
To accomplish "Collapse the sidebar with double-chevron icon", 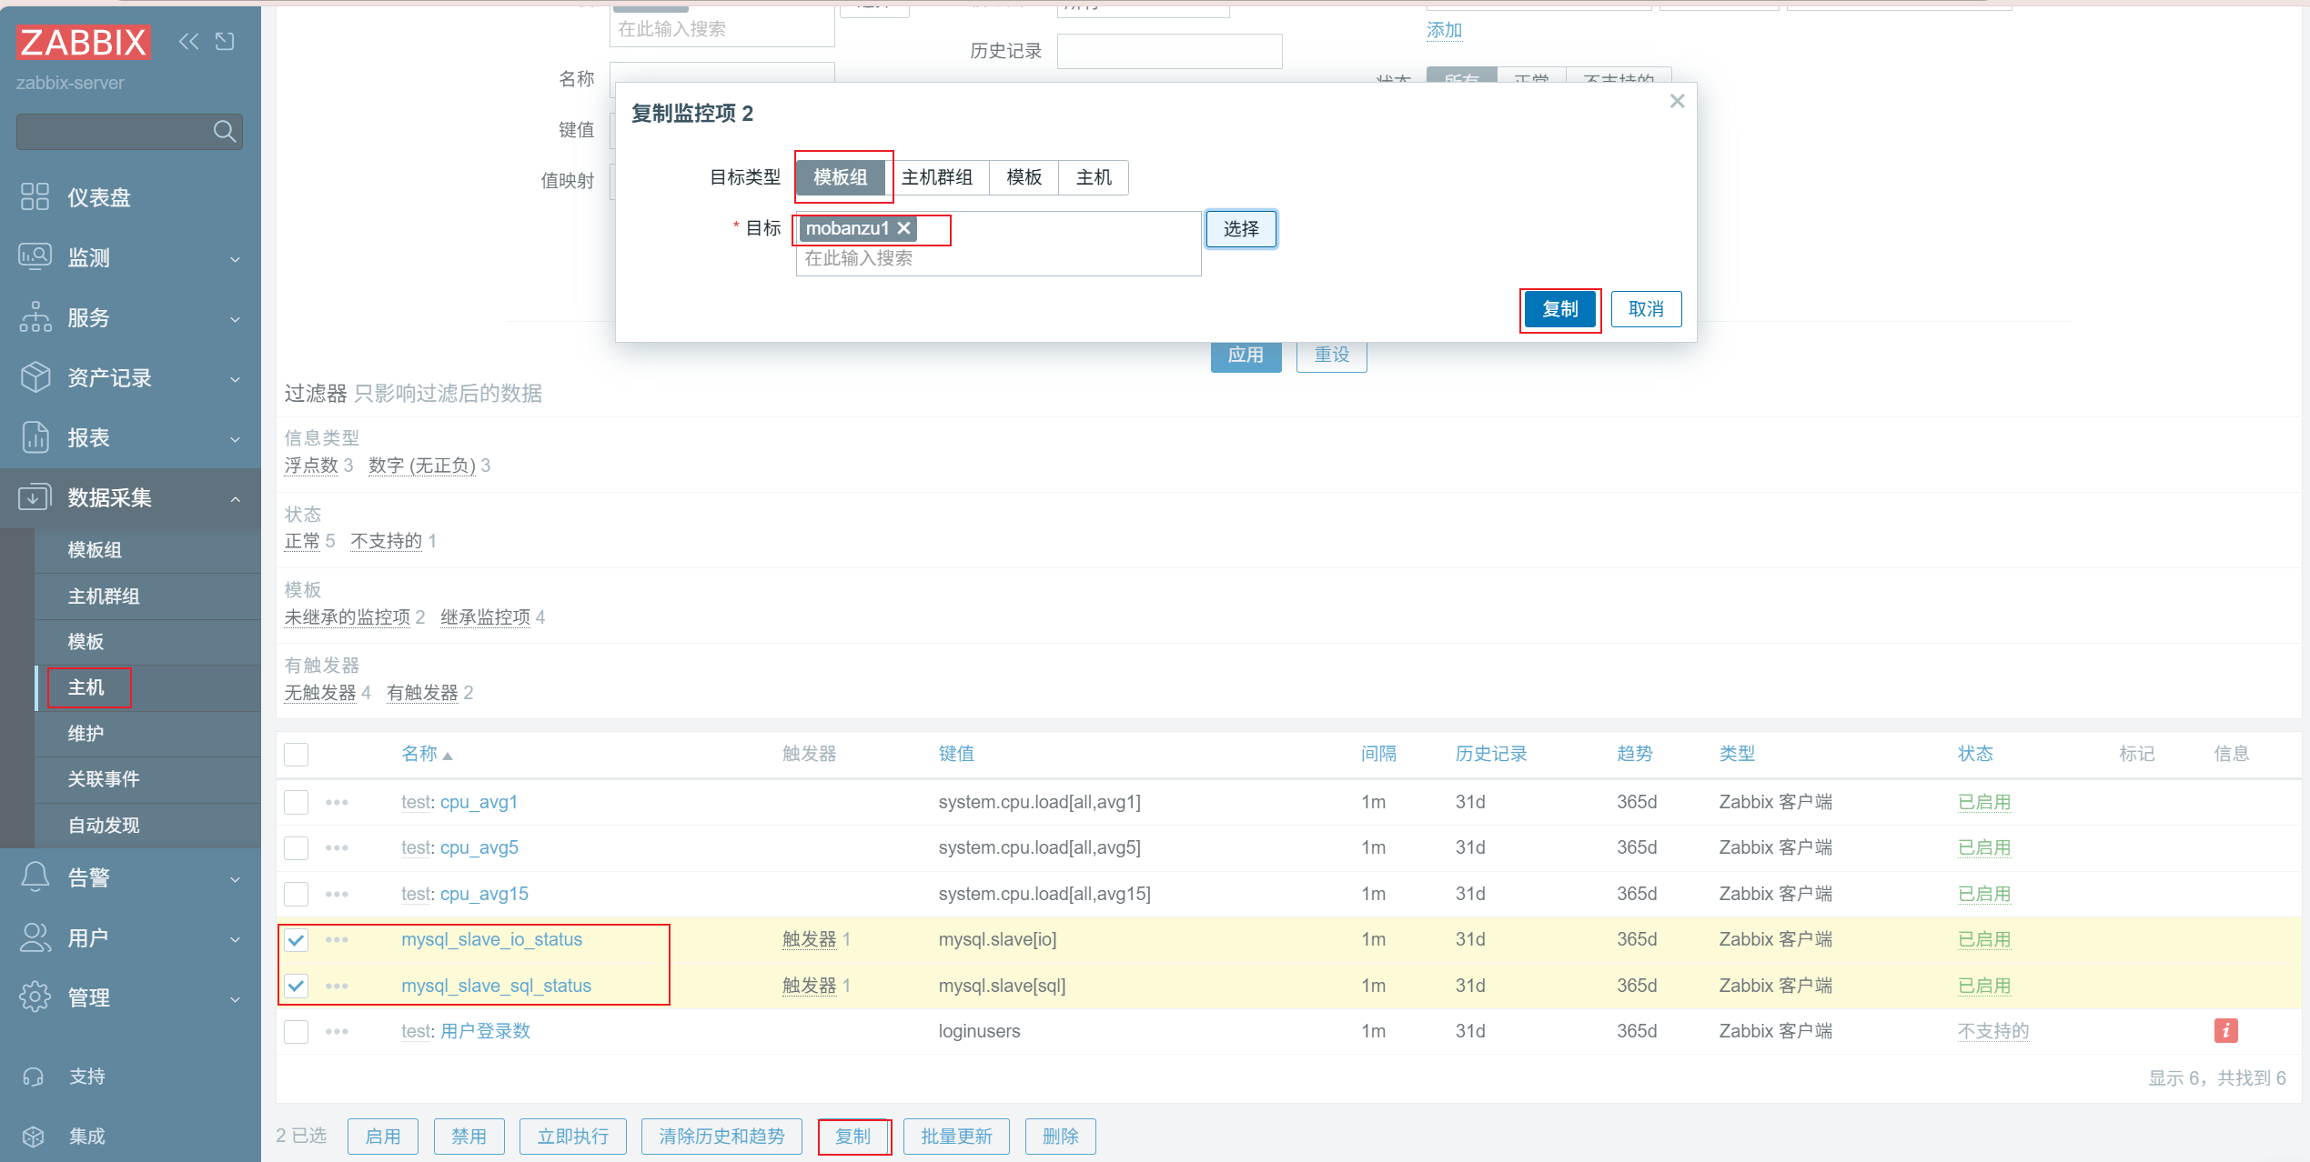I will pyautogui.click(x=188, y=42).
